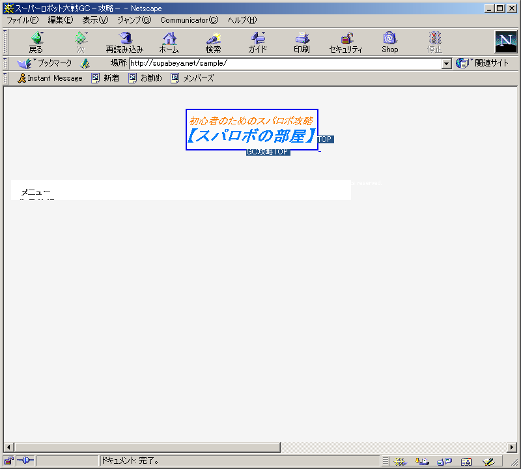Open Address Book icon in component bar

pos(466,461)
